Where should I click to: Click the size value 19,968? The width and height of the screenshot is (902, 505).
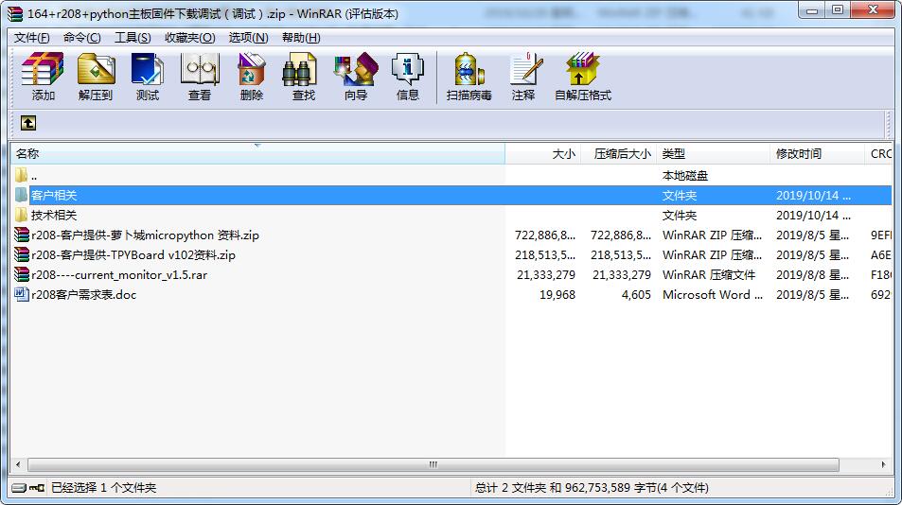click(x=557, y=295)
